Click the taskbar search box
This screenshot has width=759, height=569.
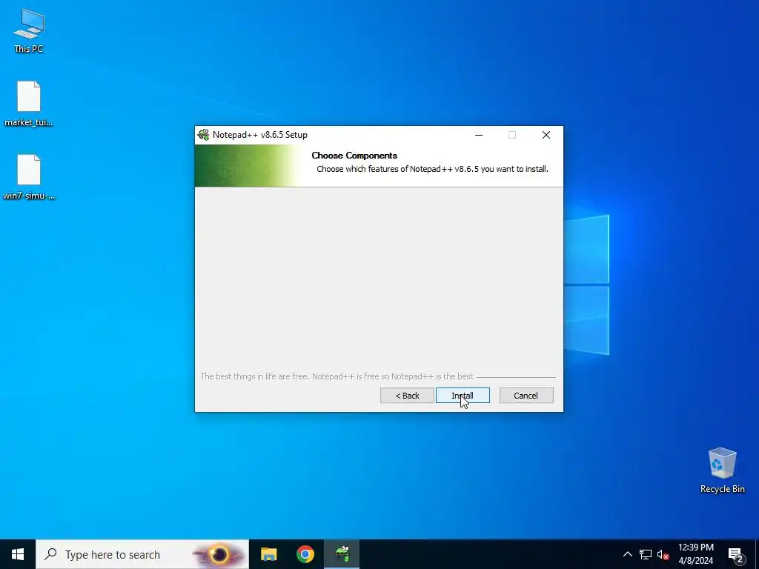pyautogui.click(x=142, y=554)
